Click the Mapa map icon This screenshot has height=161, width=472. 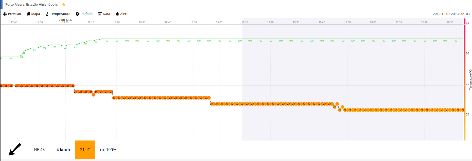(x=28, y=14)
